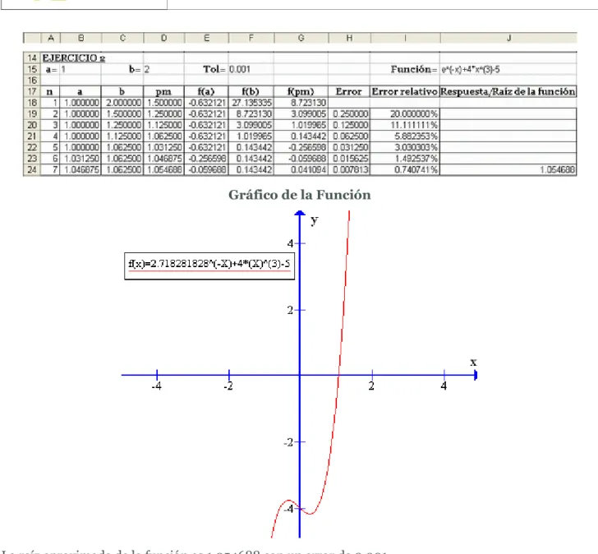Click cell with value 0.007813
Viewport: 598px width, 554px height.
pos(349,170)
